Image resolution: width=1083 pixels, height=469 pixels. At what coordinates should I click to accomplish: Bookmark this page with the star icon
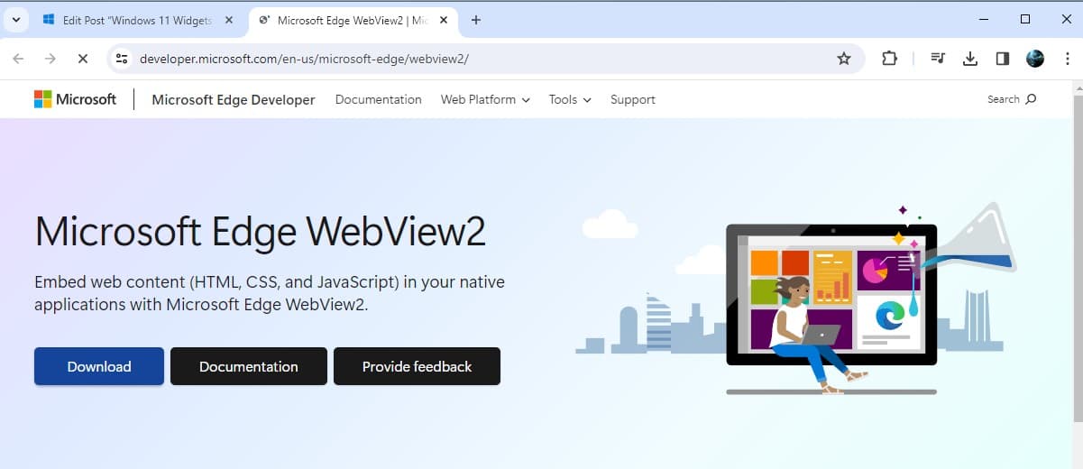(844, 59)
